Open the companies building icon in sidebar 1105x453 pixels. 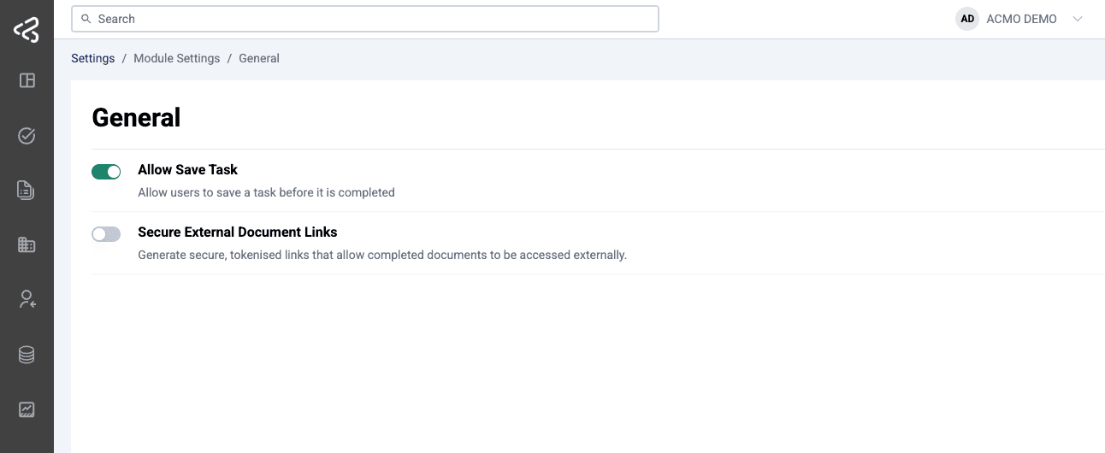(27, 244)
